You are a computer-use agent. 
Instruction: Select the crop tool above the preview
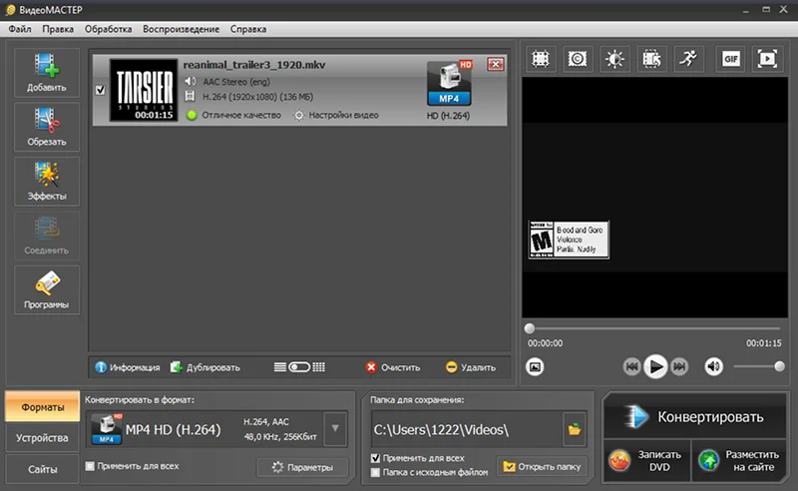point(541,59)
